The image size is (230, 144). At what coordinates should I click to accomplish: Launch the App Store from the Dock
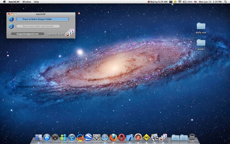click(x=47, y=138)
